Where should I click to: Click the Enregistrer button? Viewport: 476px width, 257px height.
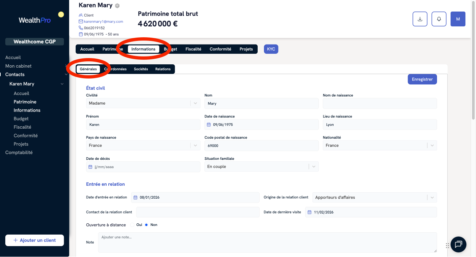[422, 80]
